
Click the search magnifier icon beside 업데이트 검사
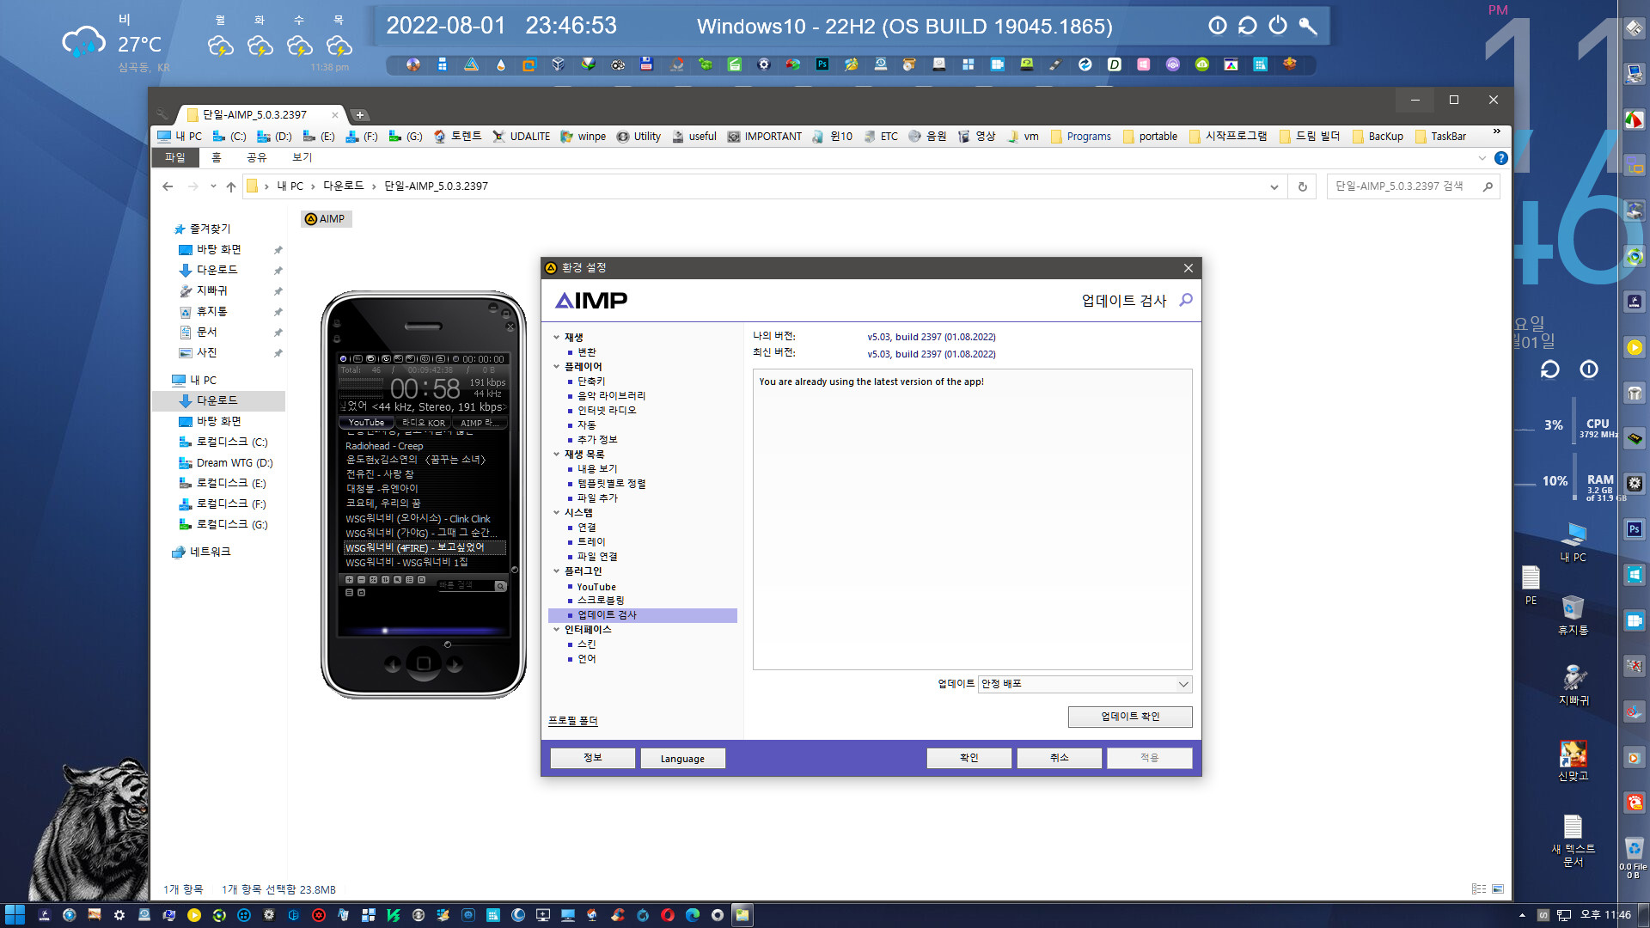click(x=1186, y=300)
